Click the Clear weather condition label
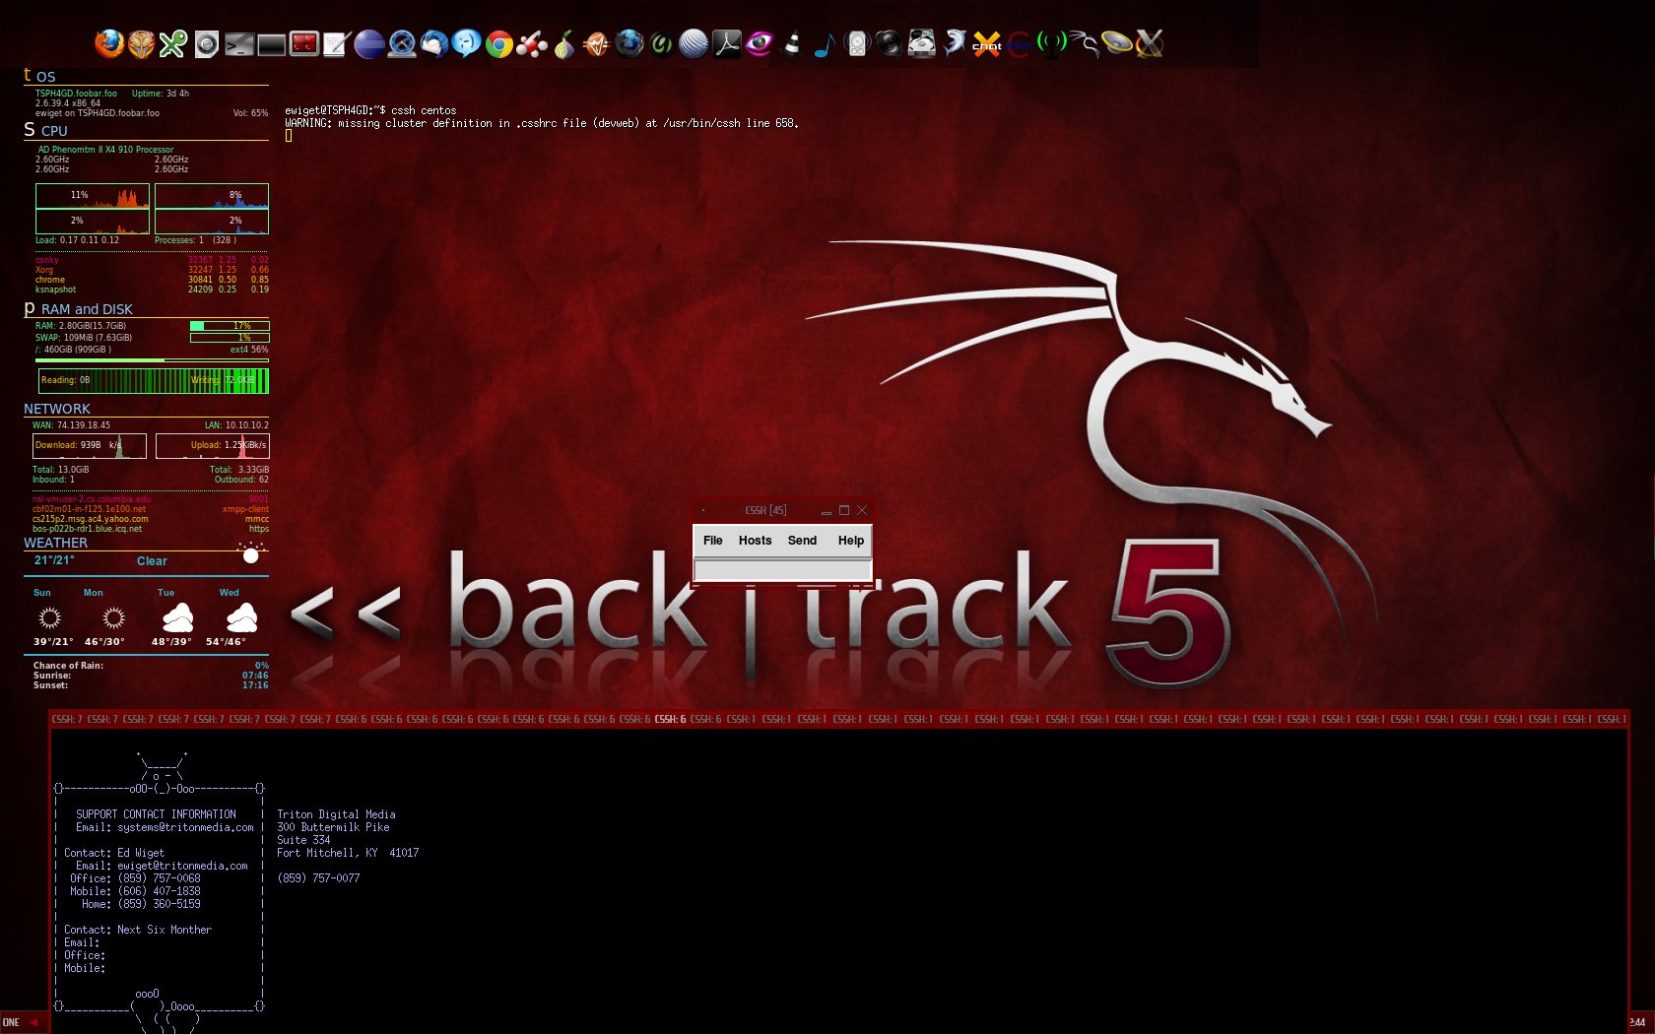This screenshot has width=1655, height=1034. (x=152, y=561)
